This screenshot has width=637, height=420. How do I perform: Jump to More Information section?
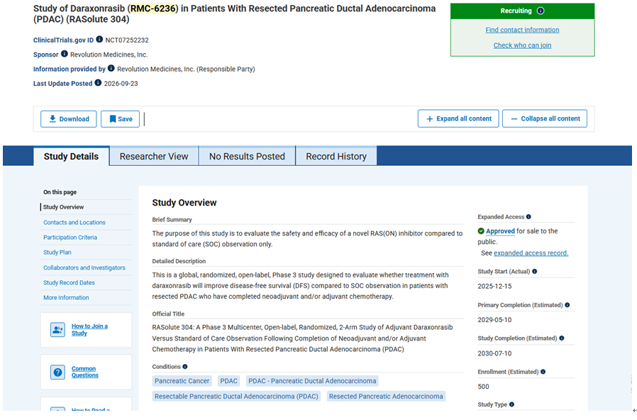[x=66, y=298]
